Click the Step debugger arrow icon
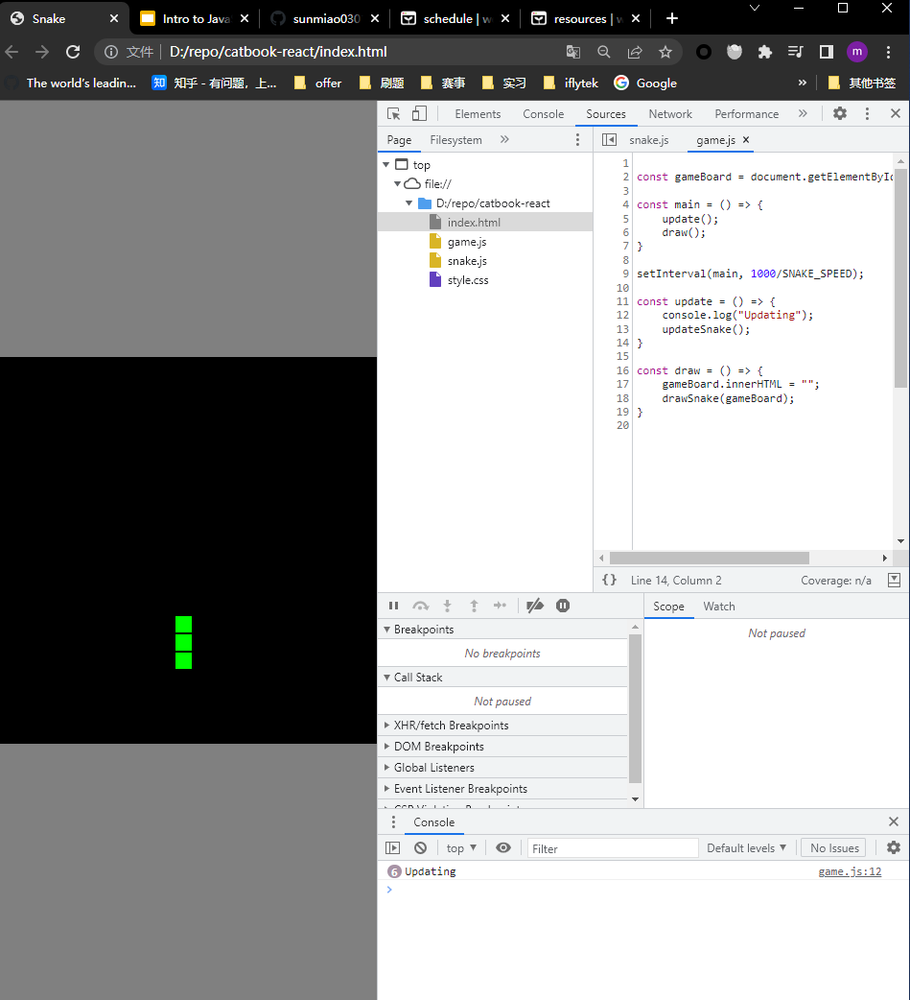Viewport: 910px width, 1000px height. [x=501, y=606]
